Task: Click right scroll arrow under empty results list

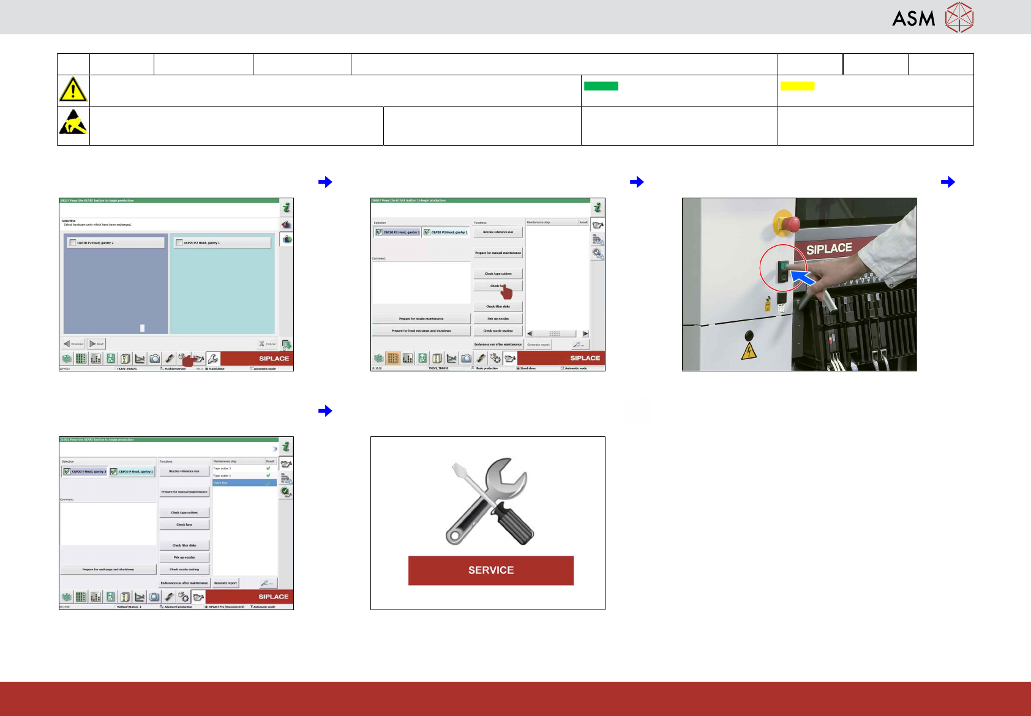Action: click(585, 334)
